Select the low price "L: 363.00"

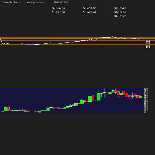[x=89, y=12]
